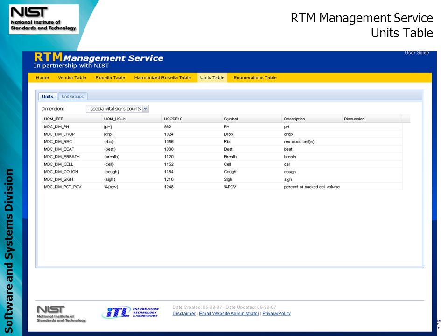Select the MDC_DIM_DROP row
448x336 pixels.
tap(222, 134)
